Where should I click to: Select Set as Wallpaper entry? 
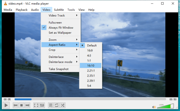[x=61, y=33]
